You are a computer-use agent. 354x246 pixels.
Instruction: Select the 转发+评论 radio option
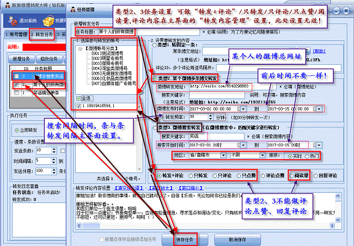pyautogui.click(x=160, y=176)
